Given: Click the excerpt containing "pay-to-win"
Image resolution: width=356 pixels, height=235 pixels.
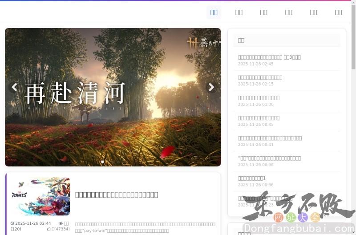Looking at the screenshot, I should 145,227.
